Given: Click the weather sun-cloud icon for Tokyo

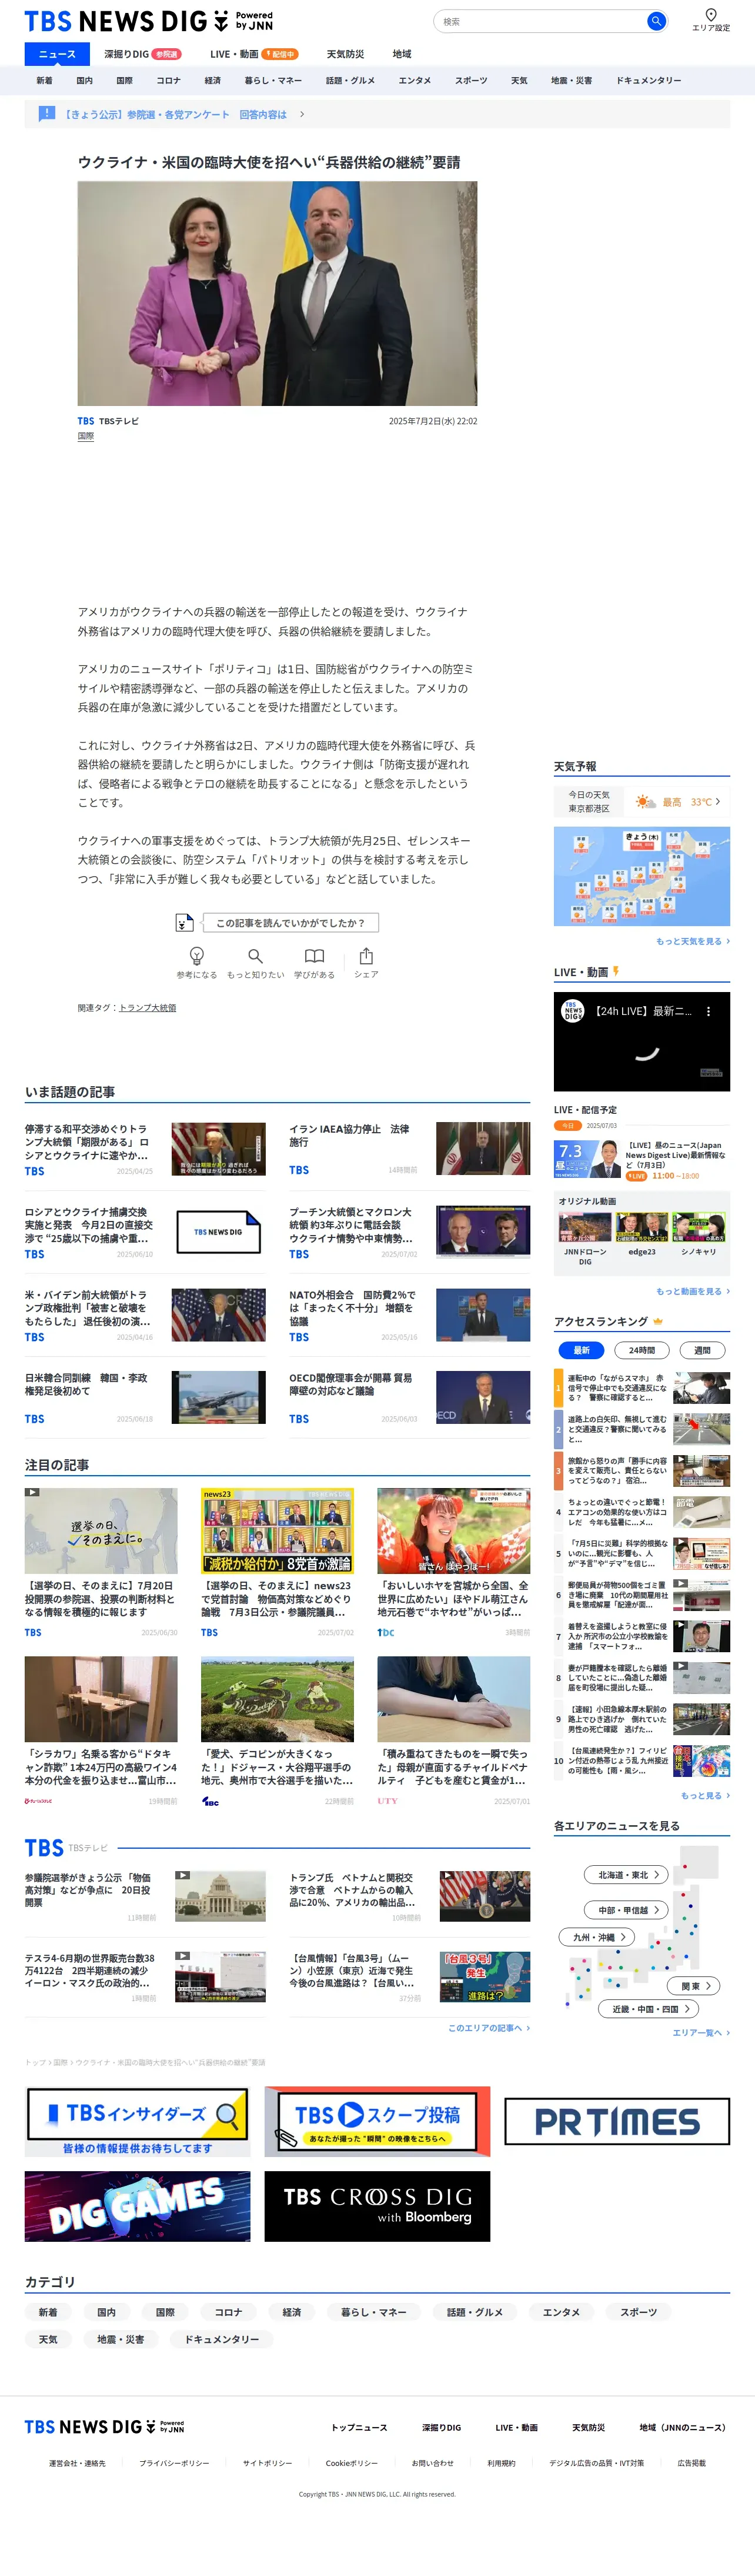Looking at the screenshot, I should pos(646,802).
